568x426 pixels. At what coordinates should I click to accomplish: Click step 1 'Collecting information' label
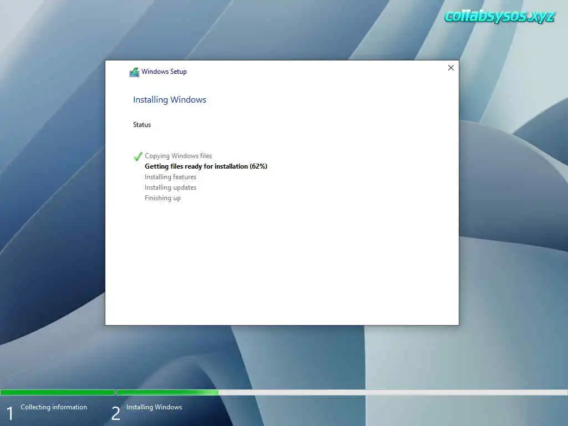(x=54, y=407)
